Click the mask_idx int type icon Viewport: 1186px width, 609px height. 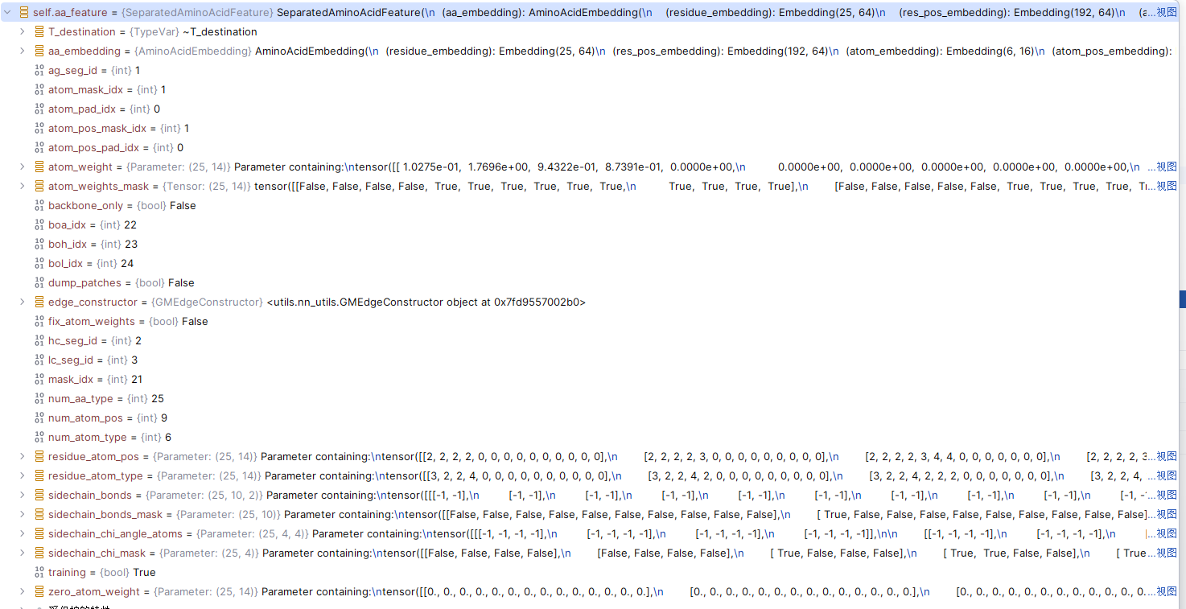[39, 379]
